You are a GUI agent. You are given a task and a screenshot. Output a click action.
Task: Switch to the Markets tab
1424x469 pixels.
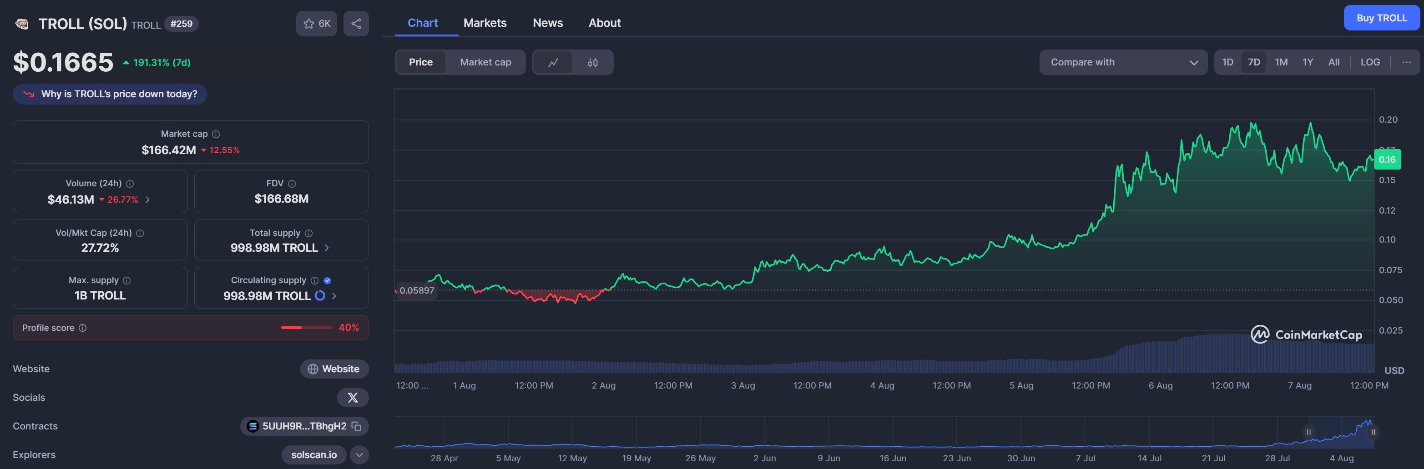[485, 23]
